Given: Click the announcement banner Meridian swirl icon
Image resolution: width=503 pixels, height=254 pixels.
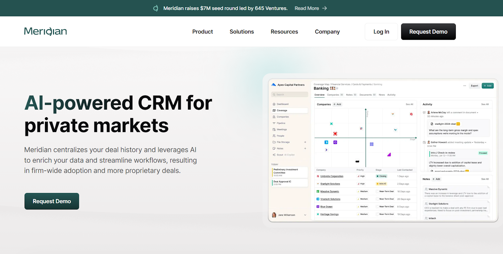Looking at the screenshot, I should (x=156, y=8).
